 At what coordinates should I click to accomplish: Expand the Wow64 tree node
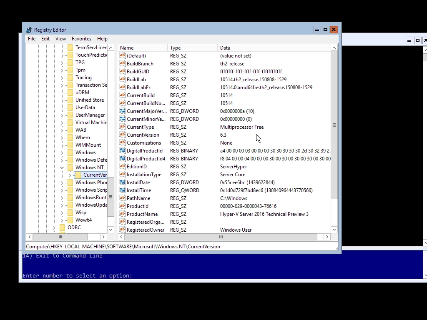pos(62,220)
